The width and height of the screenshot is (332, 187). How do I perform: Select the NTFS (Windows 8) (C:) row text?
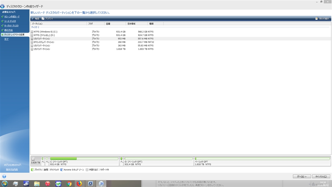tap(45, 32)
